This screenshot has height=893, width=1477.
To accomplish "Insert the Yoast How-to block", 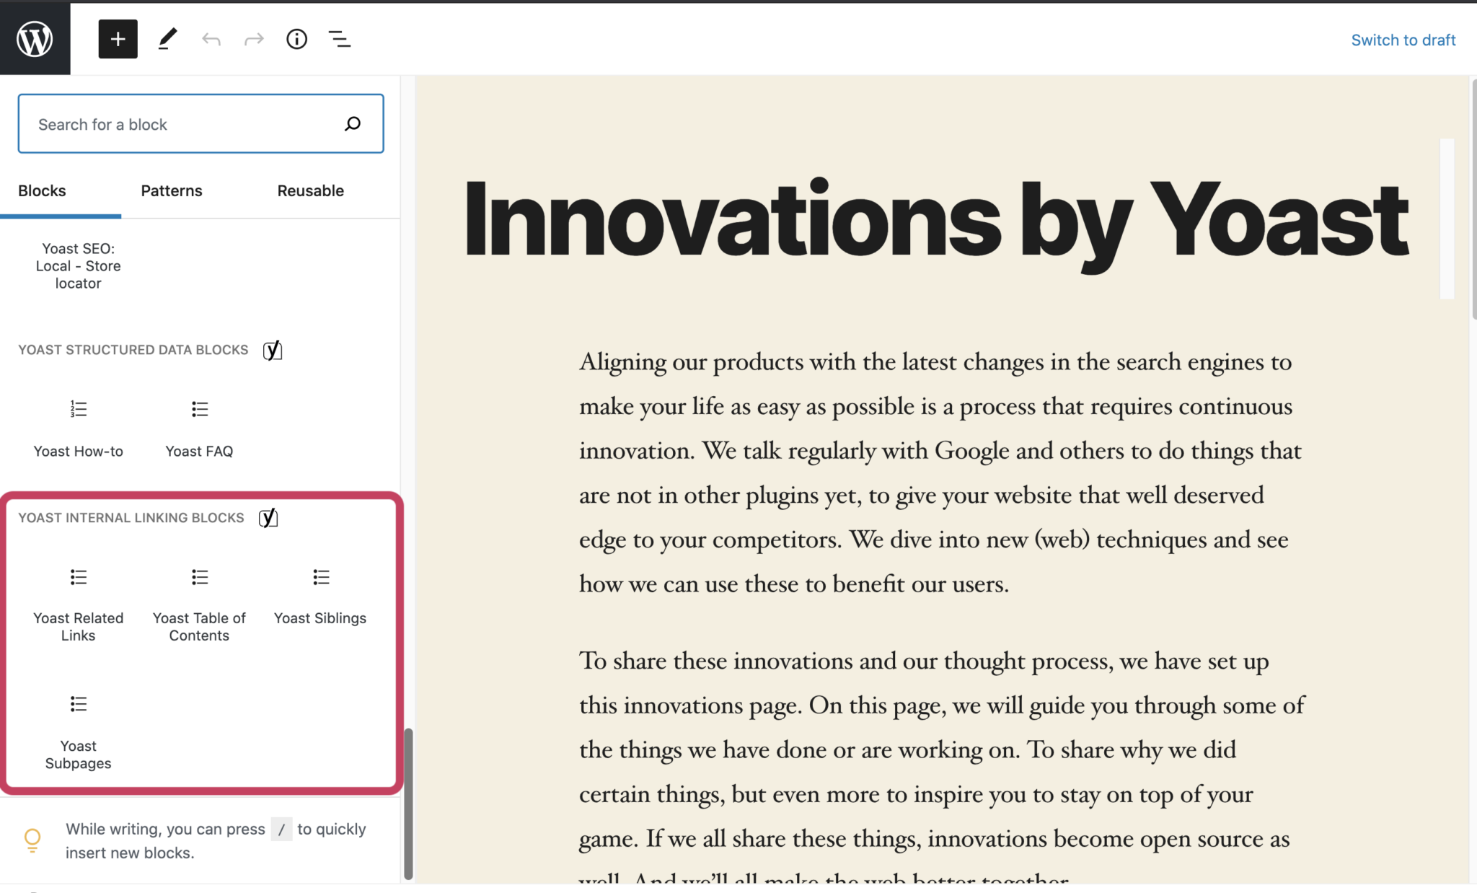I will [x=78, y=426].
